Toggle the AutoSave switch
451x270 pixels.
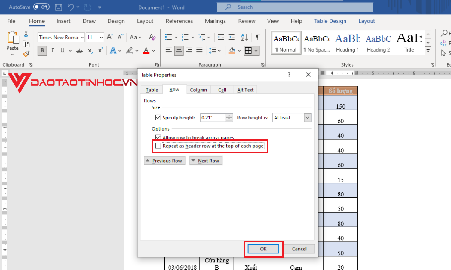pos(41,7)
